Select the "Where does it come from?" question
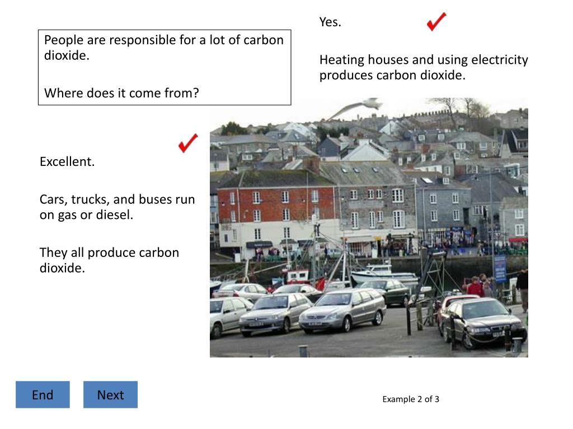 (x=121, y=93)
